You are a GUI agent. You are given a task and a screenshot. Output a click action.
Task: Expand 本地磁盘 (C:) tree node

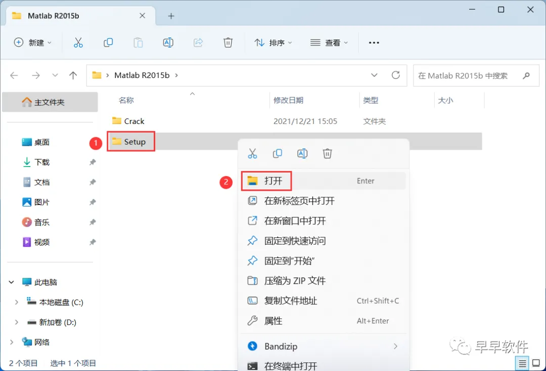[x=16, y=302]
